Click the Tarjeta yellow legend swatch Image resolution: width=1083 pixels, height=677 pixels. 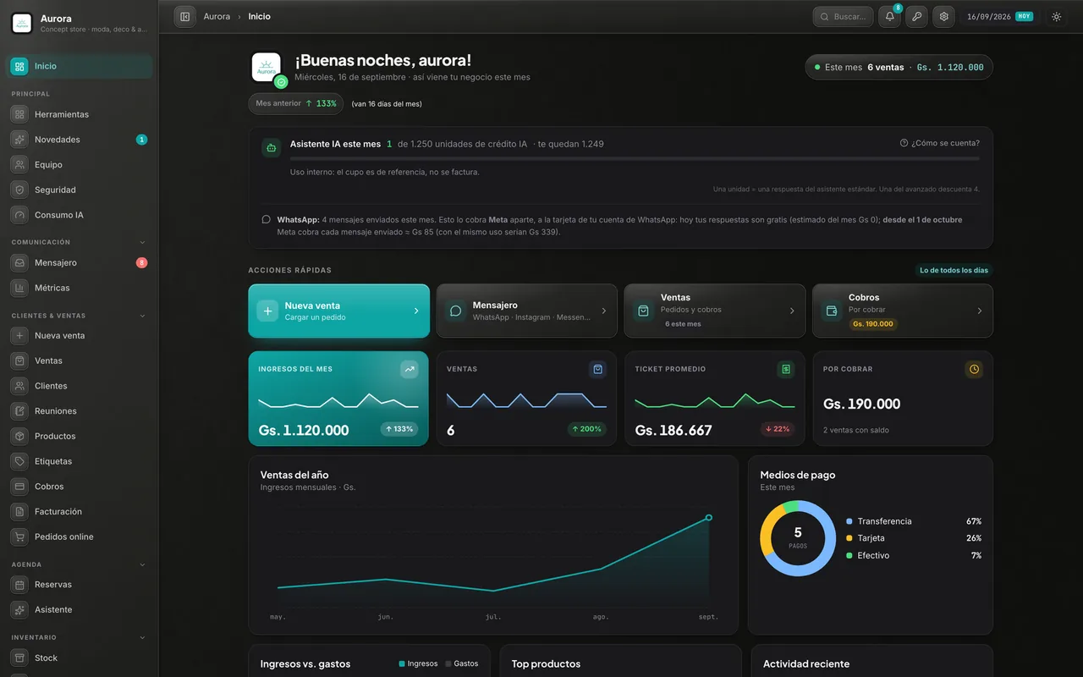click(849, 538)
